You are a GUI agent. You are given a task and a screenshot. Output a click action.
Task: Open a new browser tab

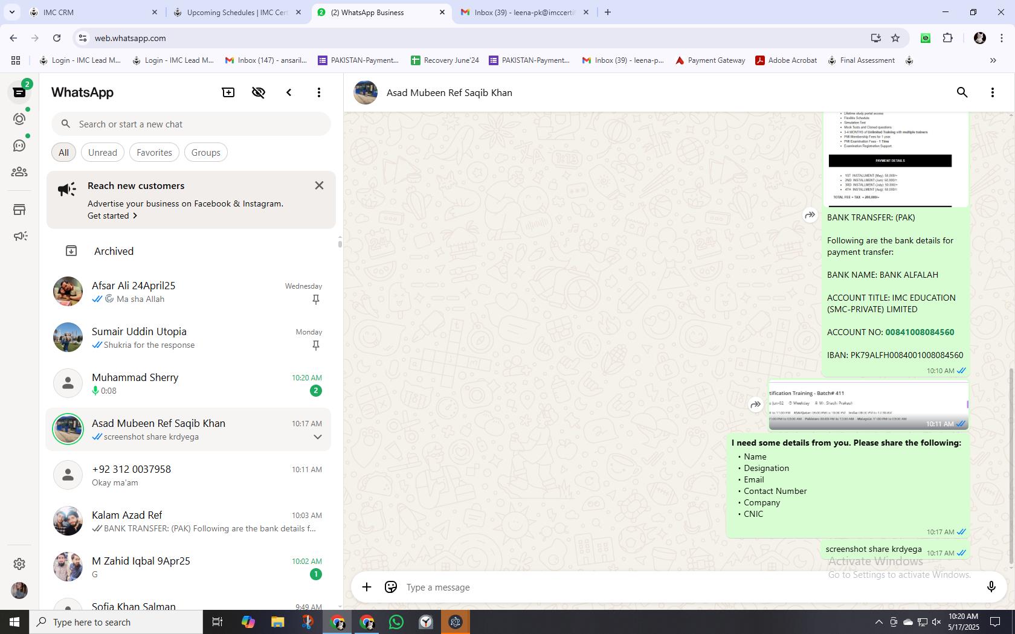tap(608, 12)
